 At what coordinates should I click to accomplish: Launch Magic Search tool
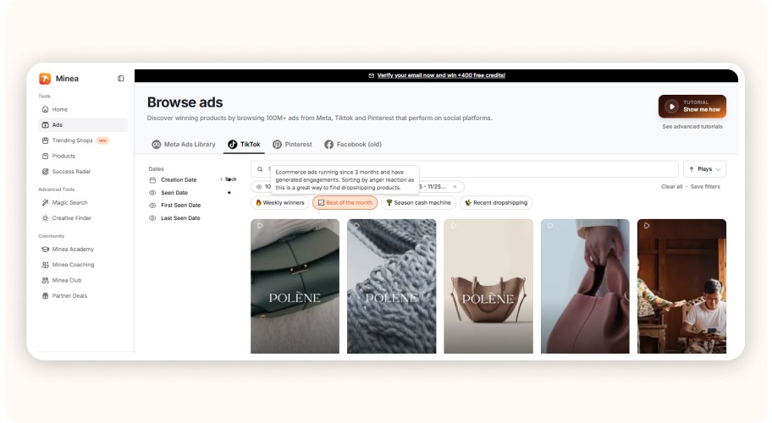click(x=83, y=203)
